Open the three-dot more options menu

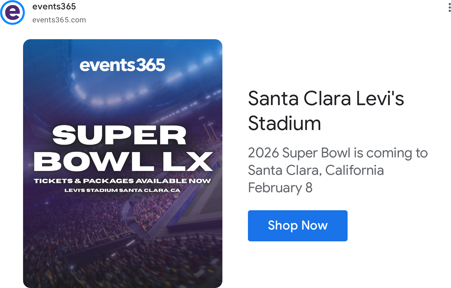click(449, 7)
